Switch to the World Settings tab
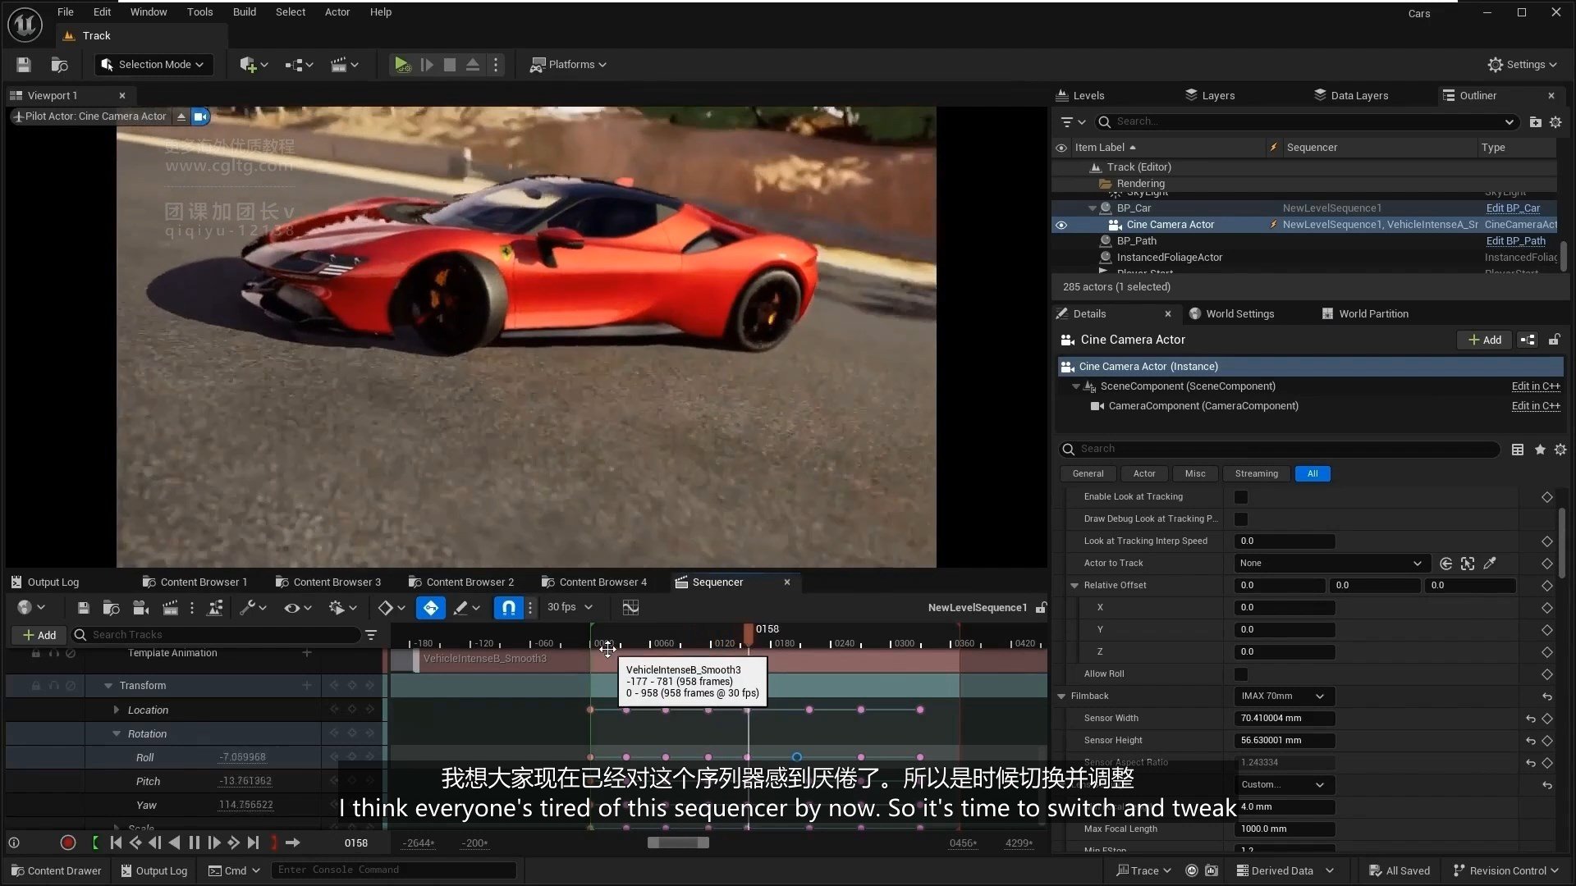The width and height of the screenshot is (1576, 886). [1231, 314]
